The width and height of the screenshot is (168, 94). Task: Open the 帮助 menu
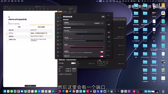pyautogui.click(x=22, y=1)
